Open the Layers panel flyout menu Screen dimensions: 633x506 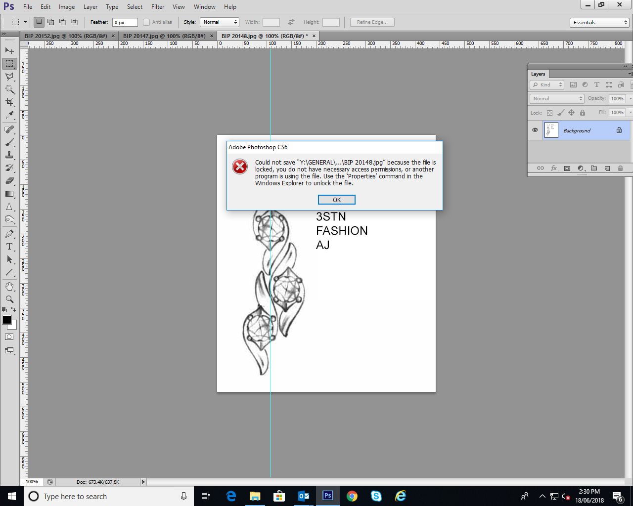630,74
